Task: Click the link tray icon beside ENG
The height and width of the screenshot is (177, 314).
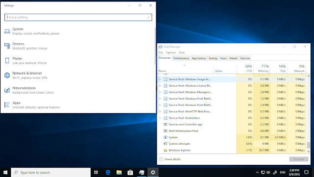Action: point(275,173)
